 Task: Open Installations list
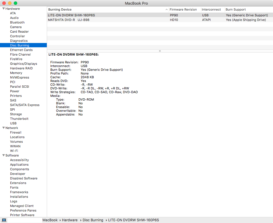point(19,197)
